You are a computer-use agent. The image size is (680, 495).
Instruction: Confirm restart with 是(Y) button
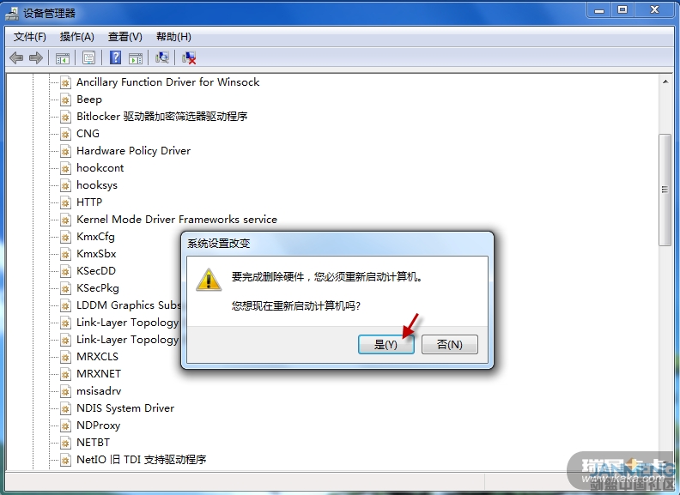click(x=386, y=345)
